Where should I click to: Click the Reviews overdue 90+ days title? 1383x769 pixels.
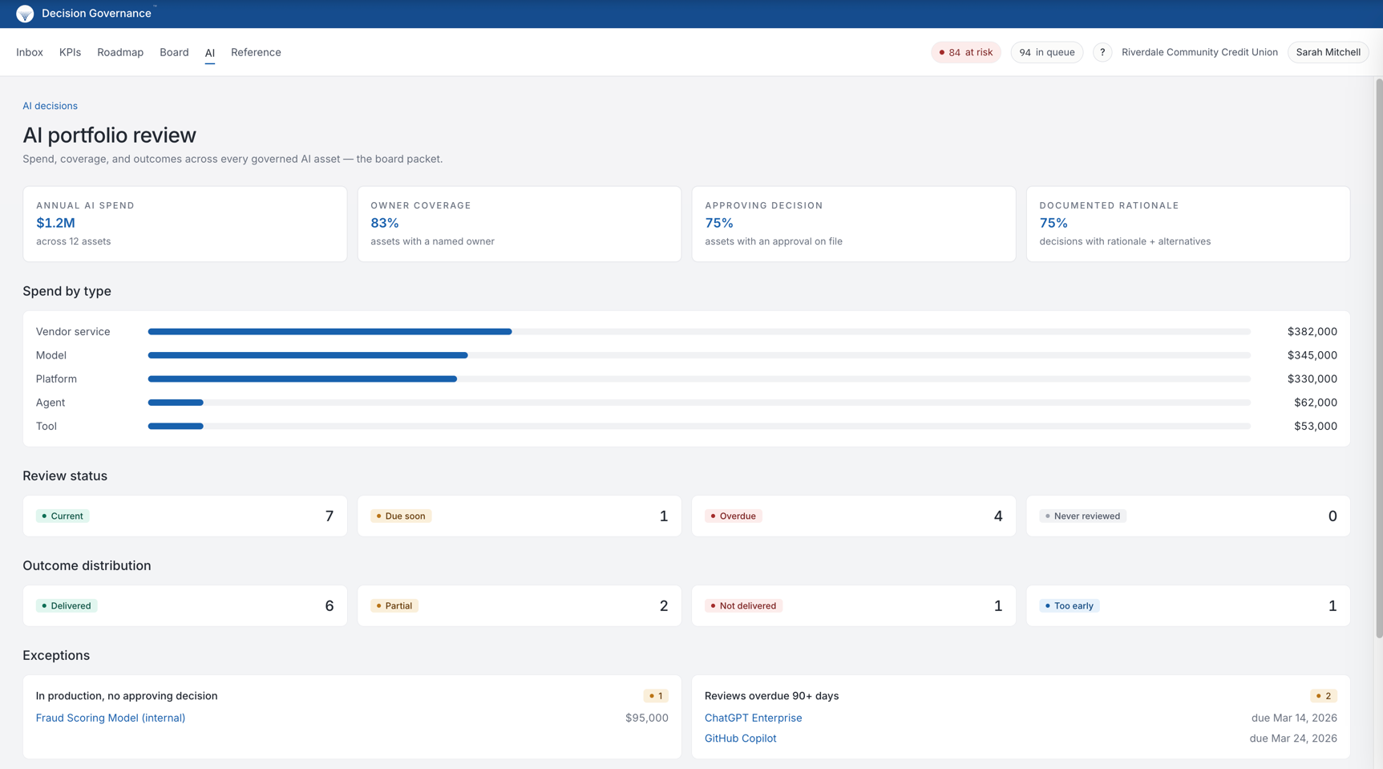pyautogui.click(x=771, y=696)
